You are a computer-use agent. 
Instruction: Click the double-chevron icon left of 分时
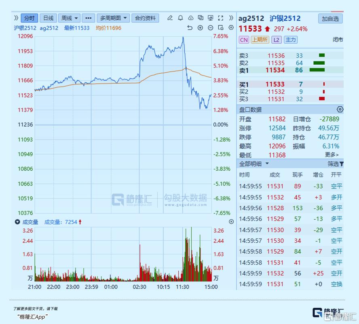(x=16, y=18)
